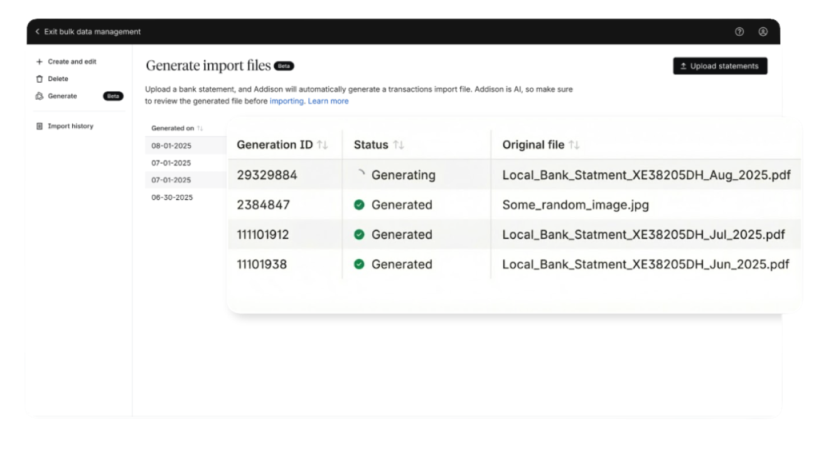Click the trash icon next to Delete

pyautogui.click(x=39, y=79)
